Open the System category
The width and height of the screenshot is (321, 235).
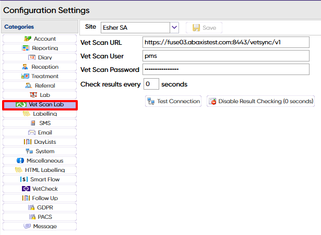[40, 152]
